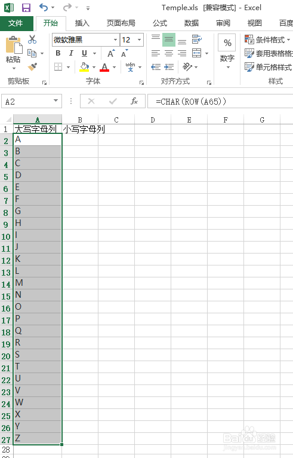Switch to the 公式 Formulas tab
This screenshot has width=293, height=458.
pos(160,23)
